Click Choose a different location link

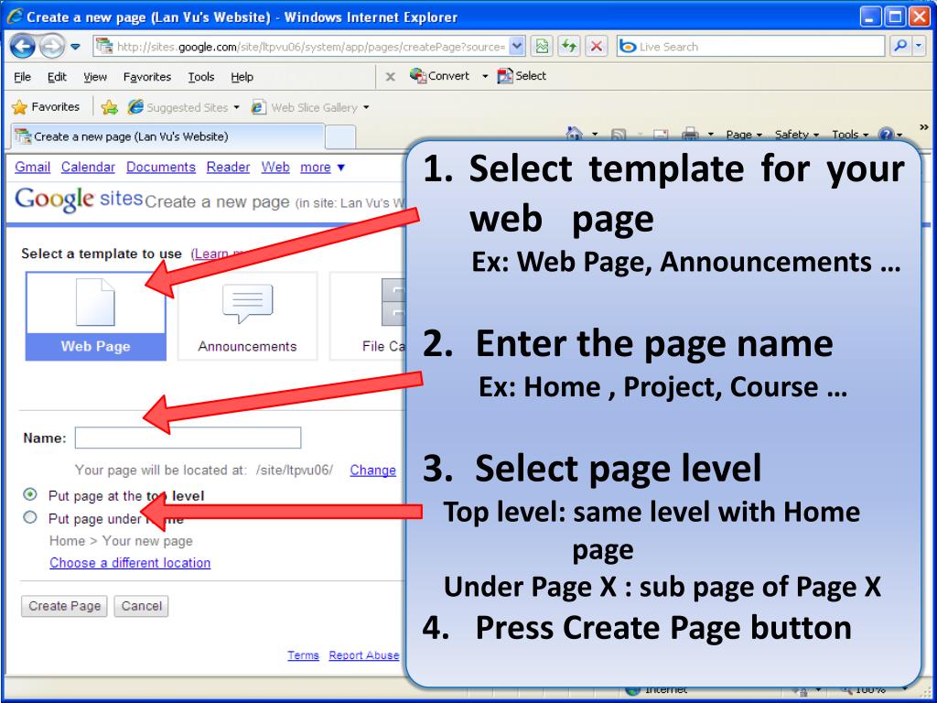[130, 563]
